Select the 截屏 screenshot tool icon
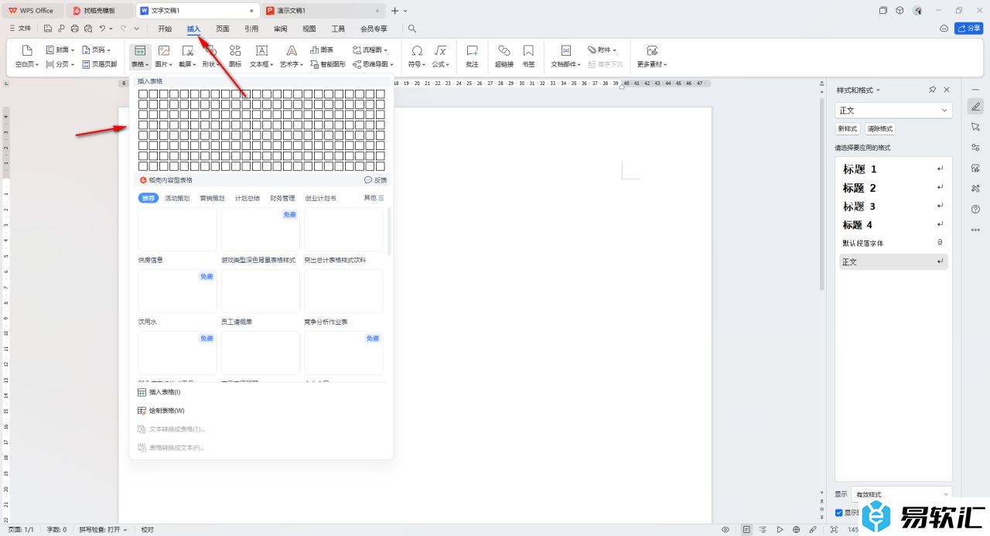The image size is (990, 536). (187, 50)
